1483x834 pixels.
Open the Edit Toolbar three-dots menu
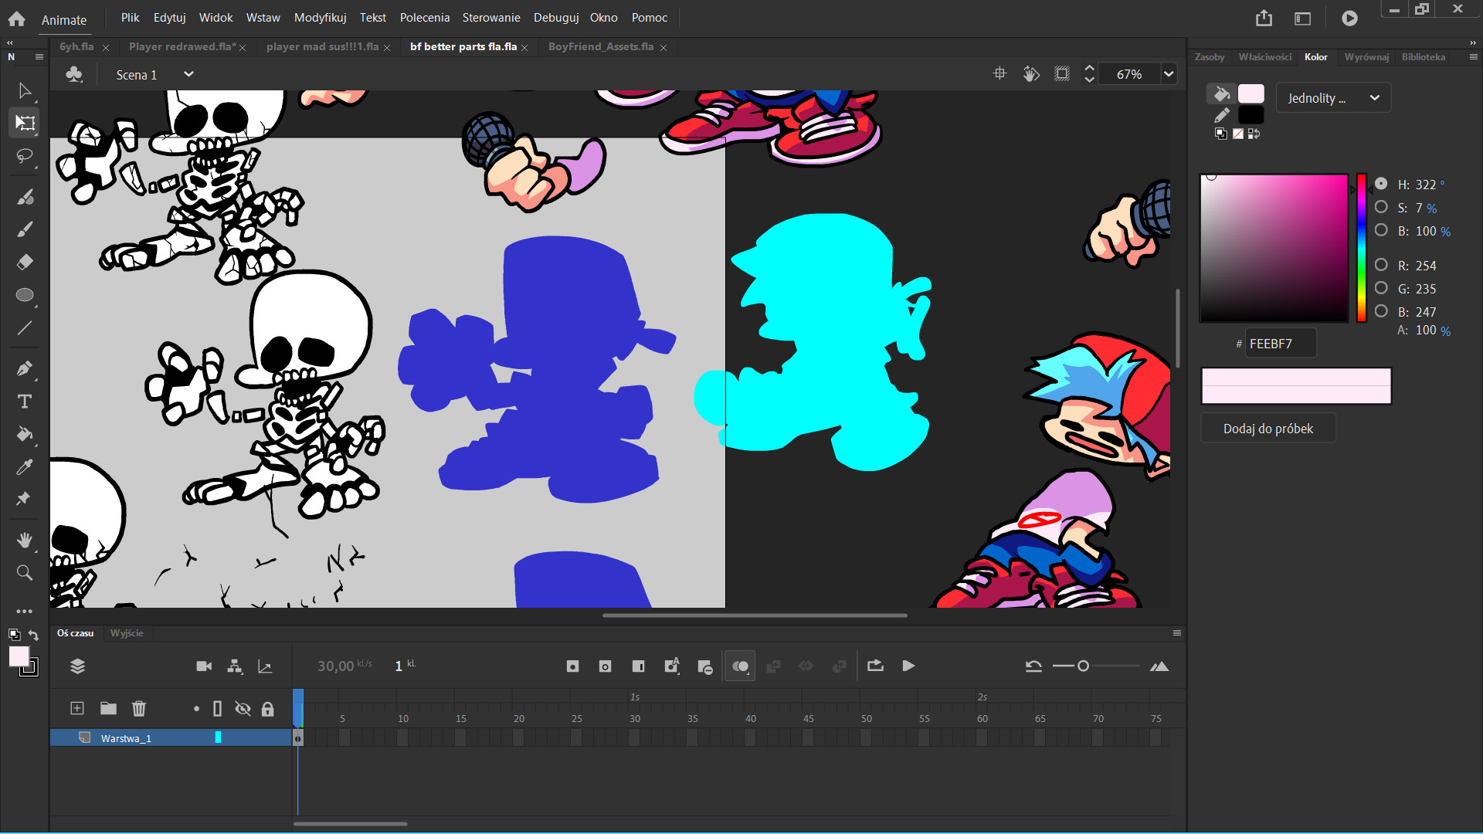point(25,611)
